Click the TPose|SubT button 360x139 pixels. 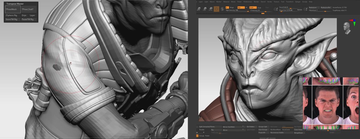pos(29,9)
